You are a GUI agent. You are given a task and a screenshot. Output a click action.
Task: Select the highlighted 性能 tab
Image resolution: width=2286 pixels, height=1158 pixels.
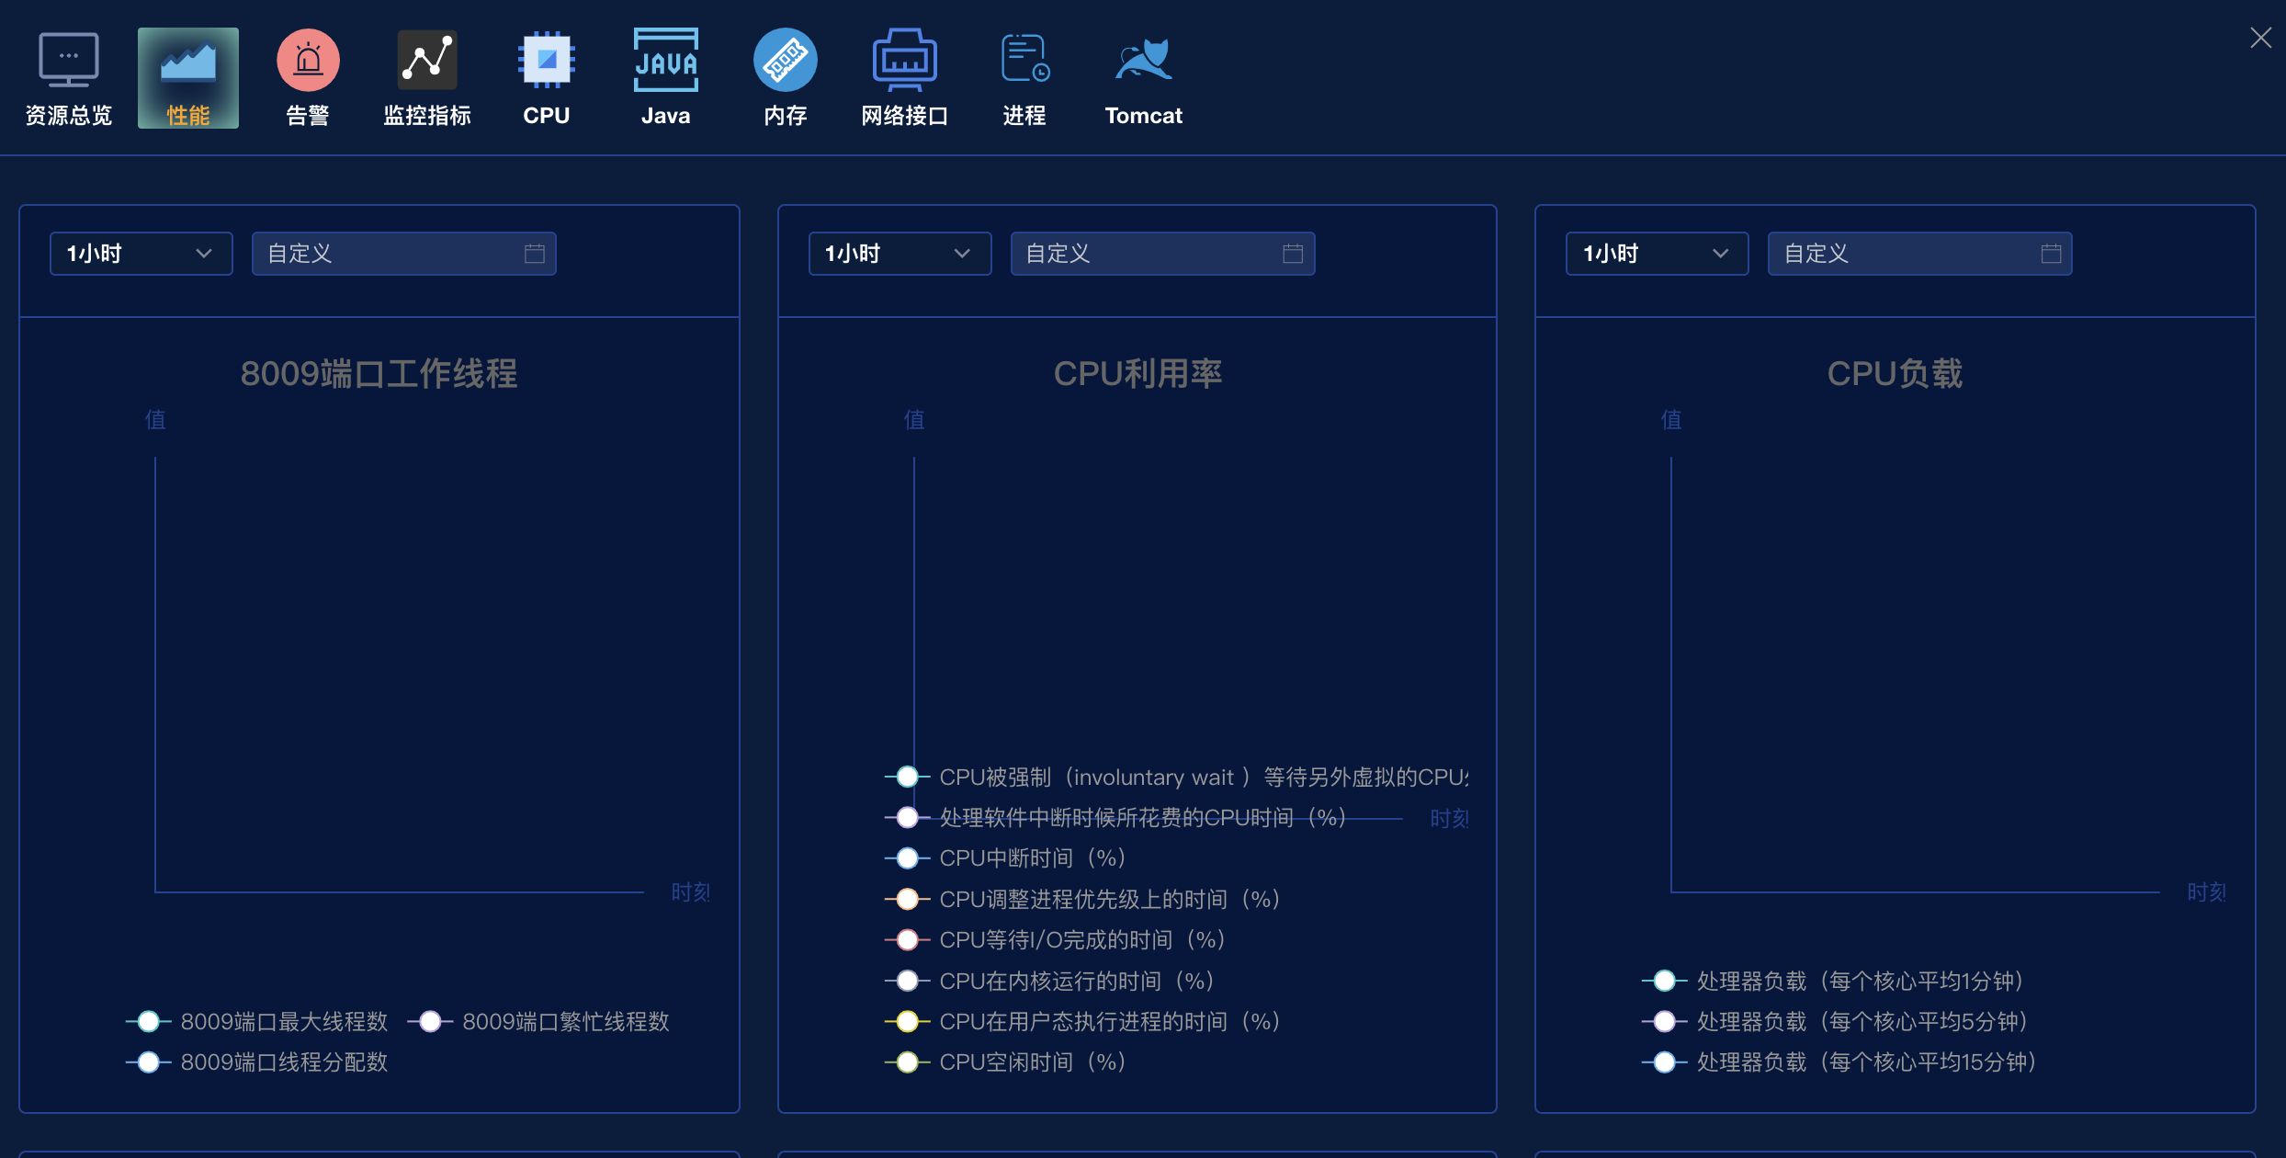coord(188,78)
